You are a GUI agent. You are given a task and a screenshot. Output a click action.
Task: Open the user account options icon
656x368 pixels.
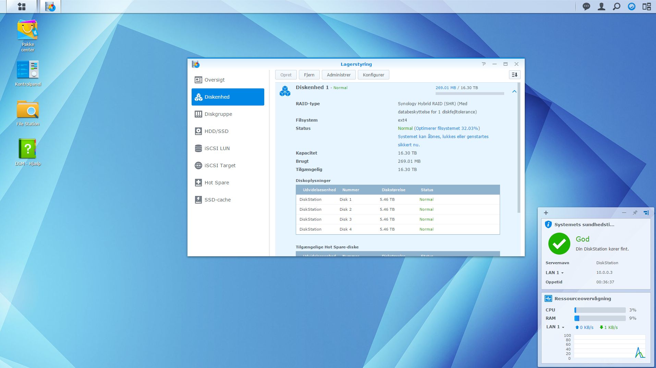(x=602, y=7)
